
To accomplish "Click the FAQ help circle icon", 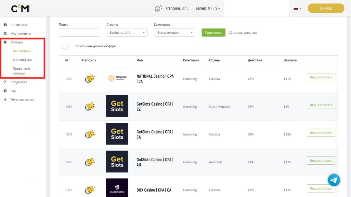I will tap(5, 91).
